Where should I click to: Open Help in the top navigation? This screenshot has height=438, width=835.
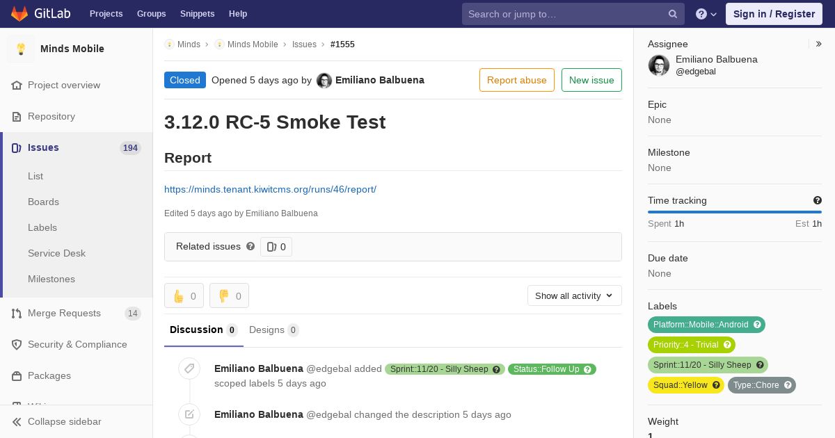point(238,14)
